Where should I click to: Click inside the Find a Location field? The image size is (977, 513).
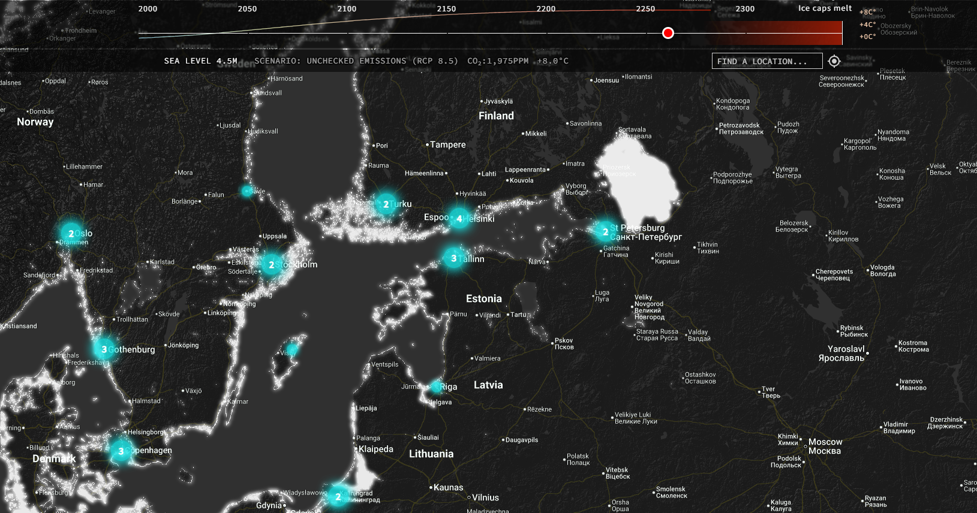(x=766, y=61)
